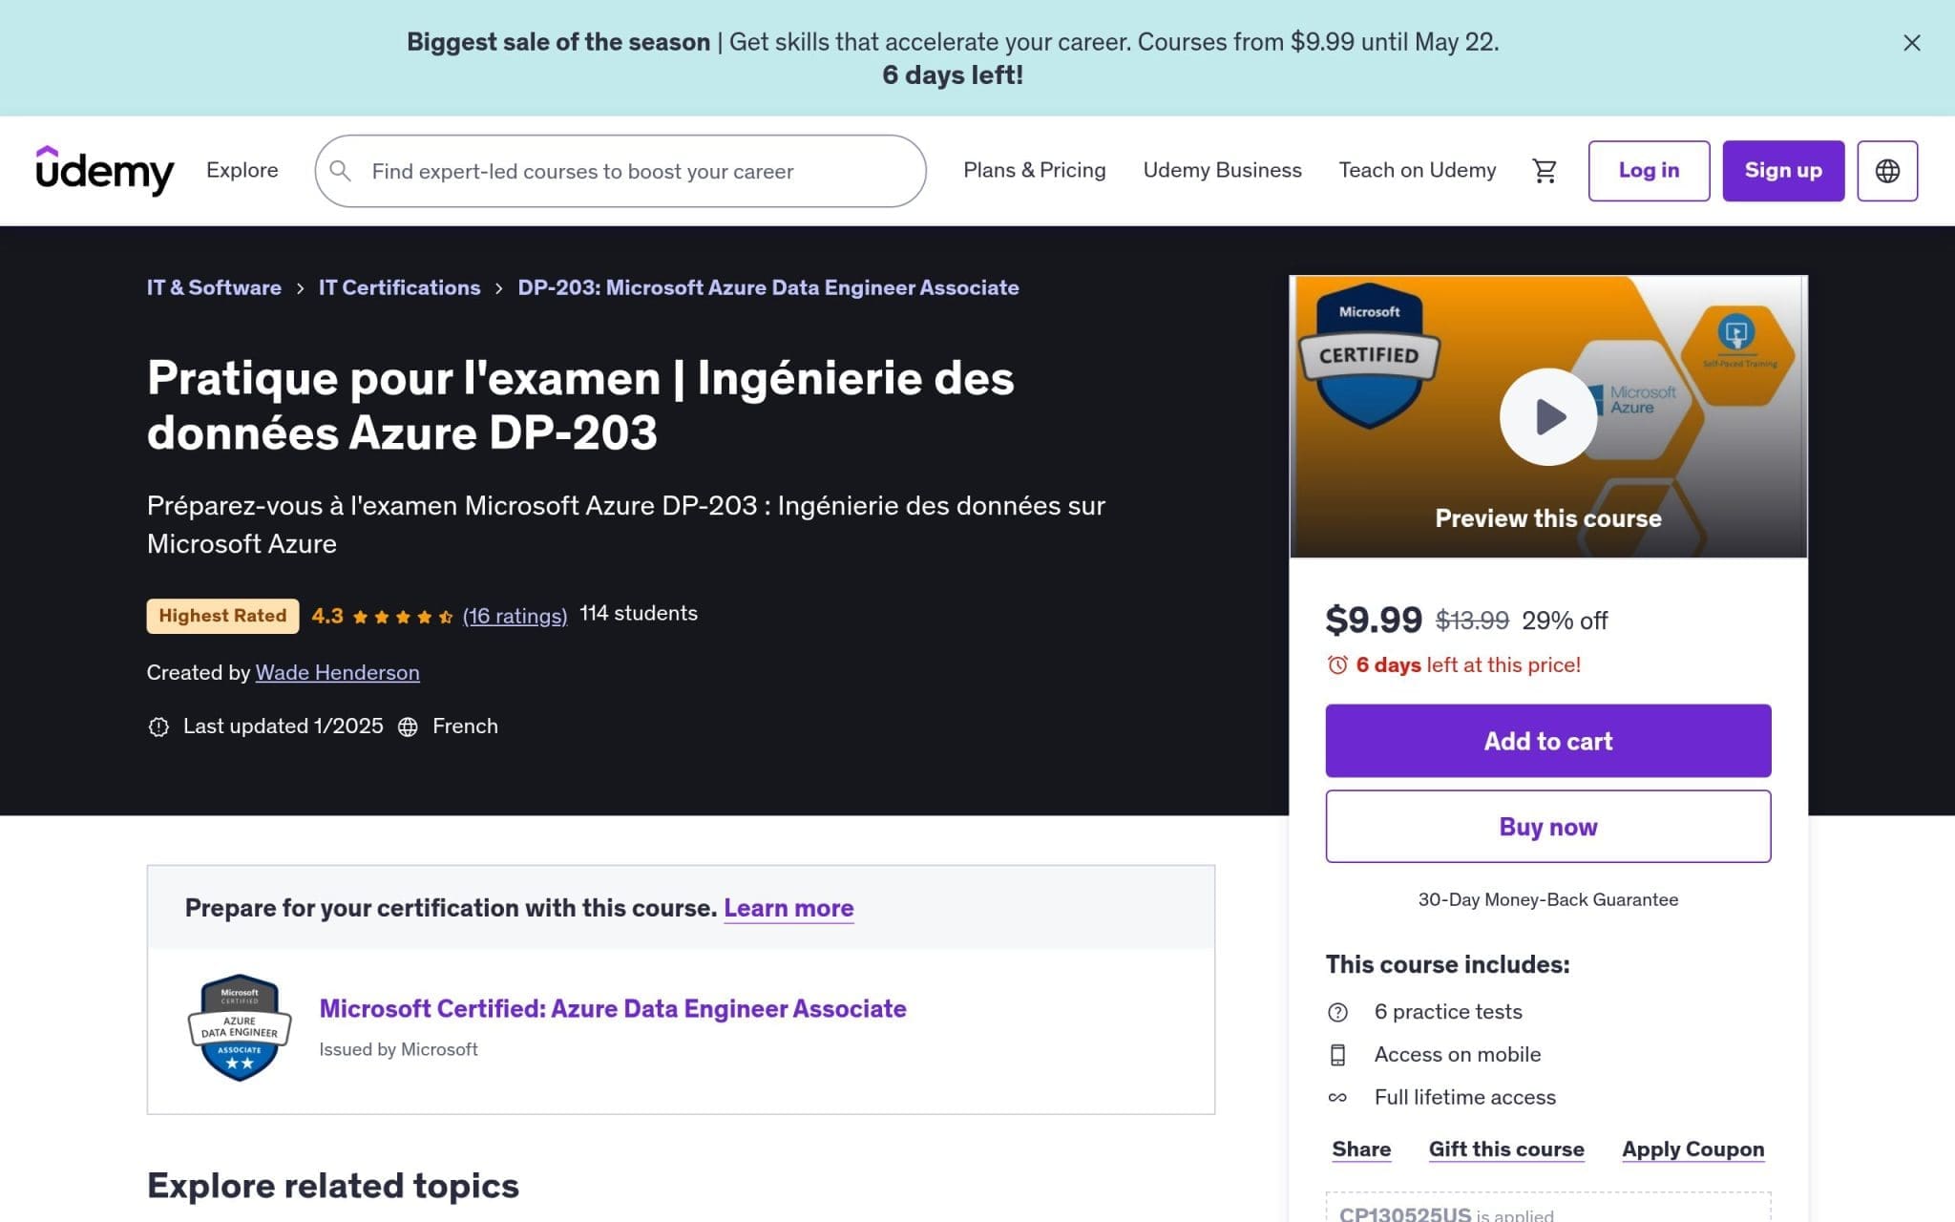Click Gift this course
Image resolution: width=1955 pixels, height=1222 pixels.
click(x=1505, y=1149)
